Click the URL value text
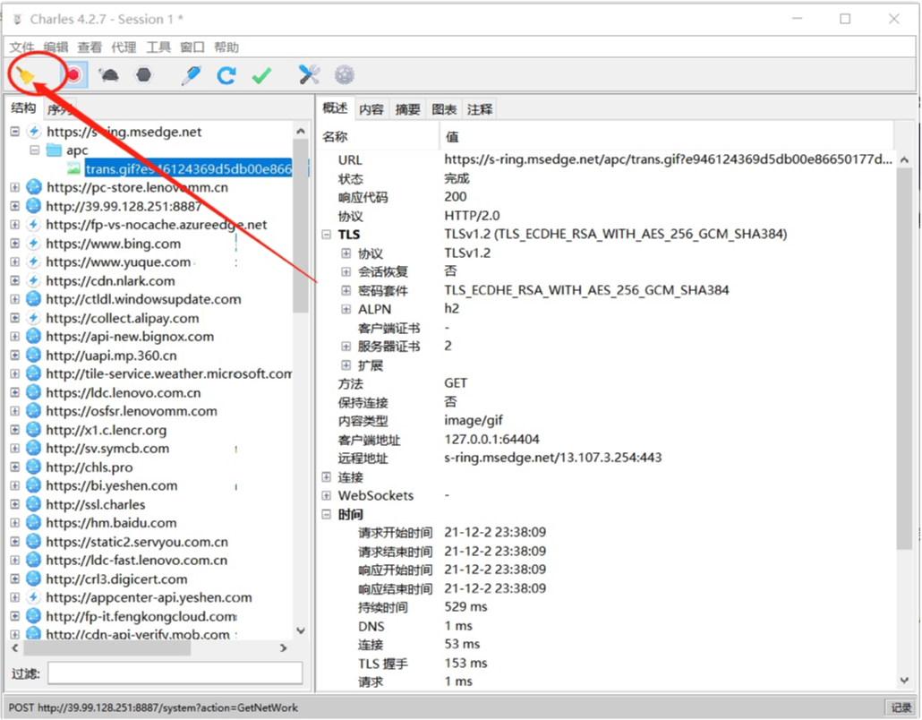The height and width of the screenshot is (720, 922). click(x=668, y=159)
